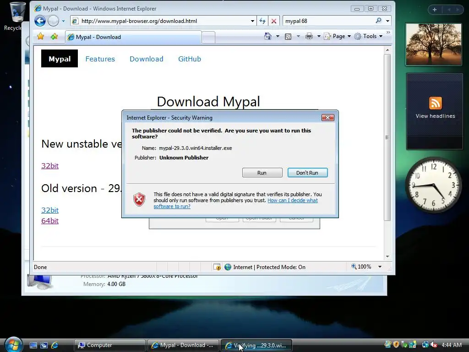Click the sidebar Add Gadgets plus button

click(x=435, y=10)
